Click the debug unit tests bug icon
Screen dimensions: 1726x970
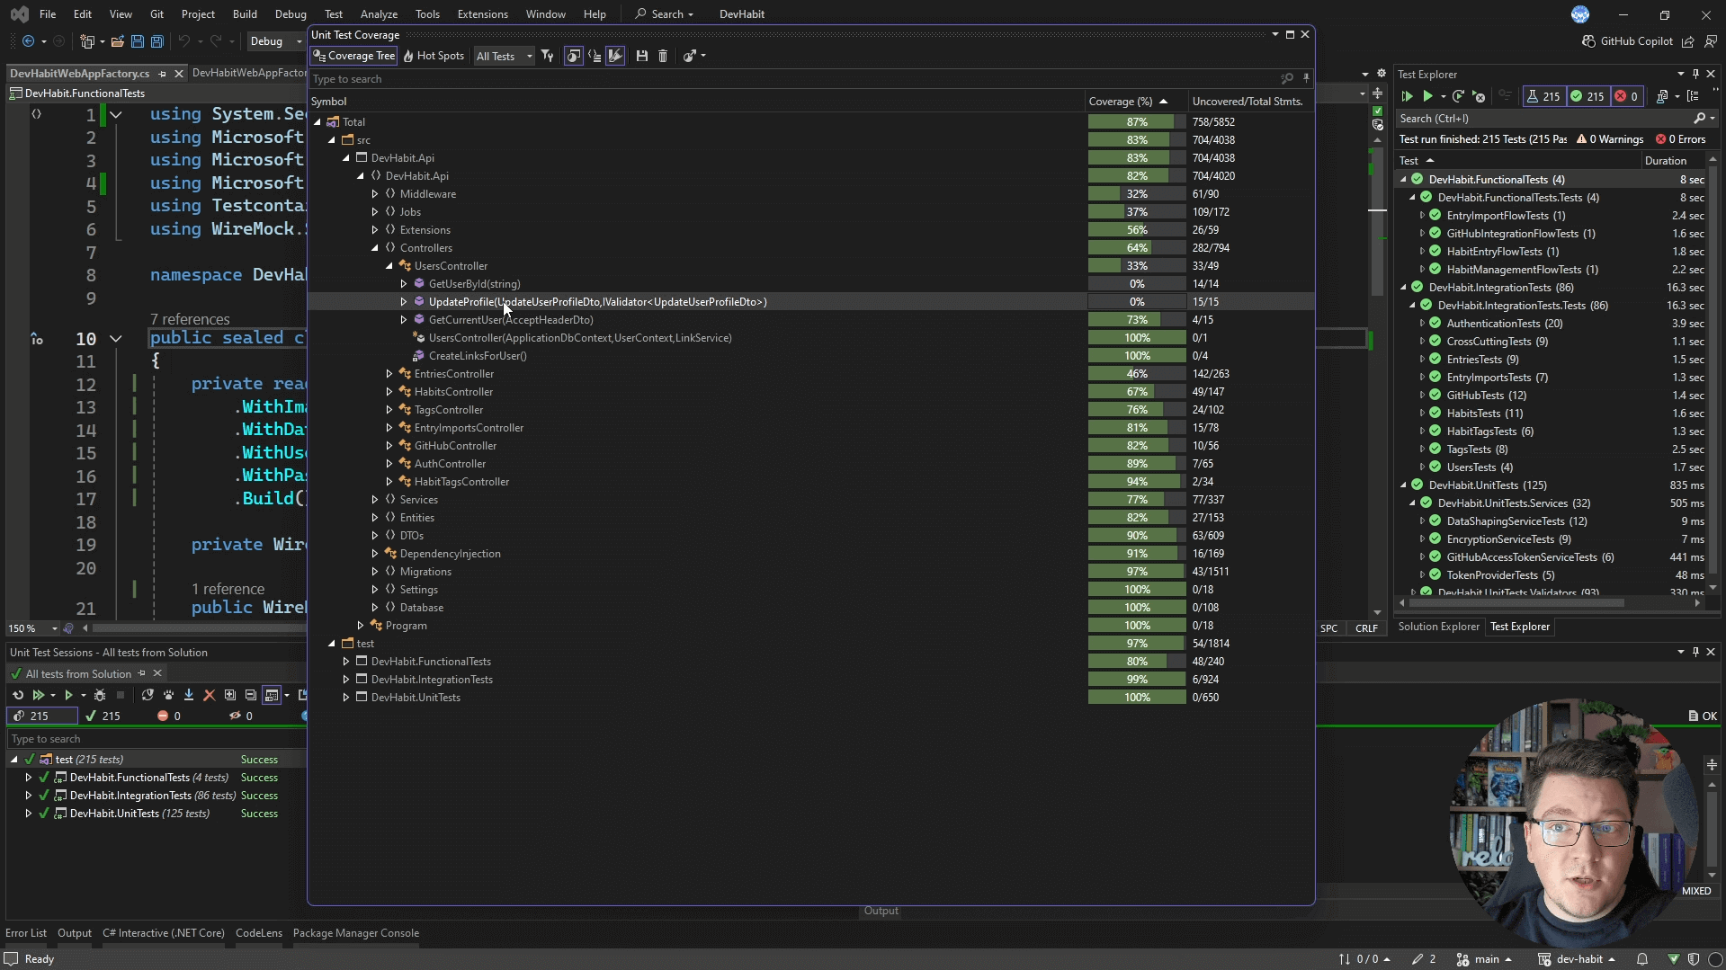pos(100,695)
